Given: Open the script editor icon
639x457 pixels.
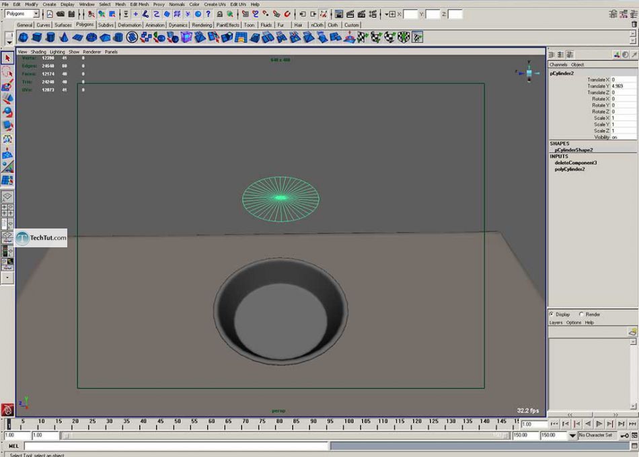Looking at the screenshot, I should (x=634, y=446).
